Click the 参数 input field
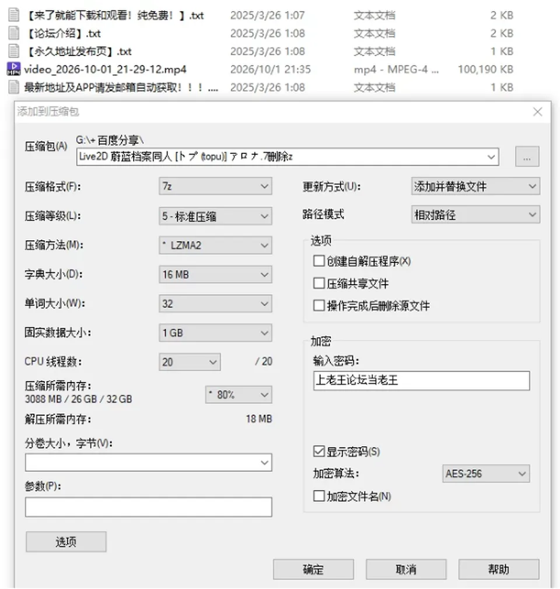560x589 pixels. point(148,507)
